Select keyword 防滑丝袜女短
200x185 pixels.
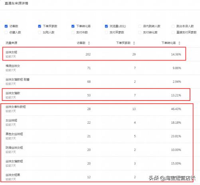(14, 148)
